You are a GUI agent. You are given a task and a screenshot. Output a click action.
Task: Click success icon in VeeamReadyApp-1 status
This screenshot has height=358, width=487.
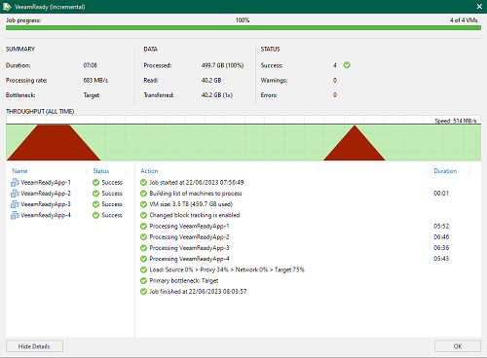[95, 183]
